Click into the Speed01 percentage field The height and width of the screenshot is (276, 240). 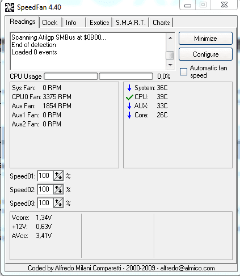45,176
